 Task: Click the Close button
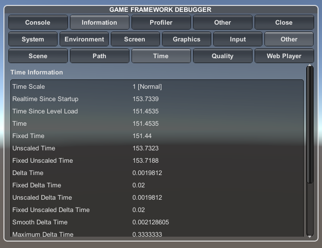coord(284,22)
